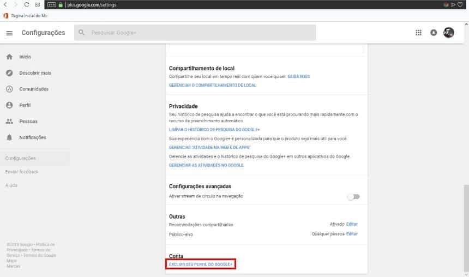The width and height of the screenshot is (469, 277).
Task: Click the bookmark heart icon
Action: coord(460,4)
